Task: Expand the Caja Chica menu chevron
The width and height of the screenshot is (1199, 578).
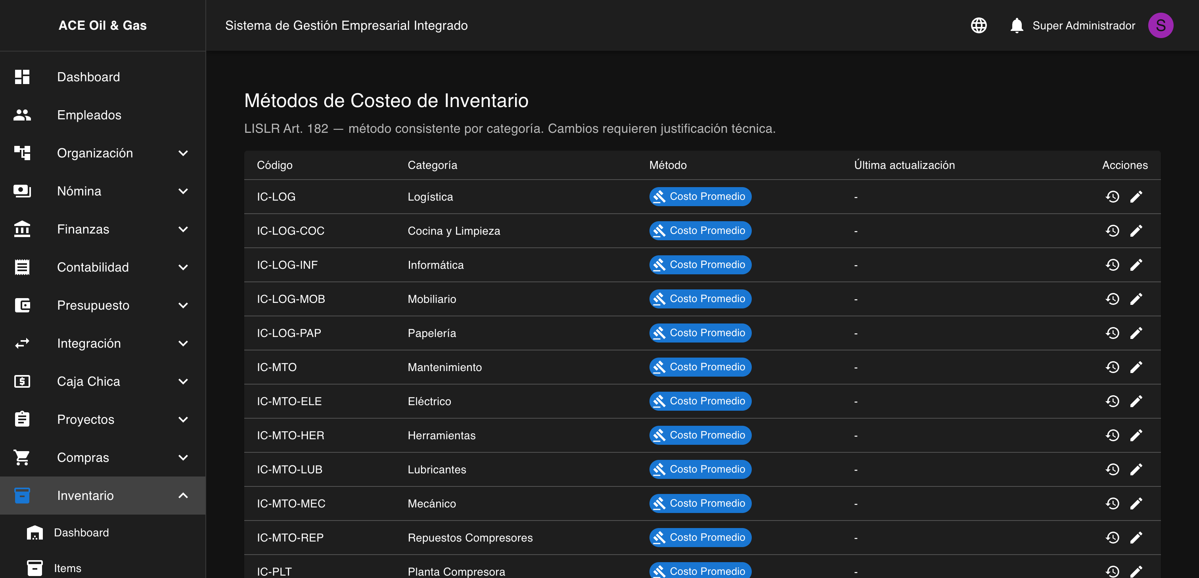Action: pyautogui.click(x=184, y=382)
